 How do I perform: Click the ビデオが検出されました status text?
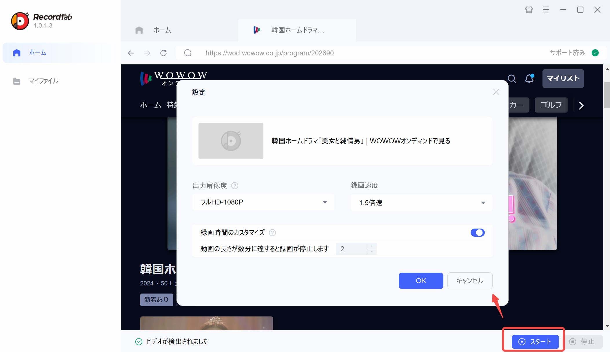point(177,342)
